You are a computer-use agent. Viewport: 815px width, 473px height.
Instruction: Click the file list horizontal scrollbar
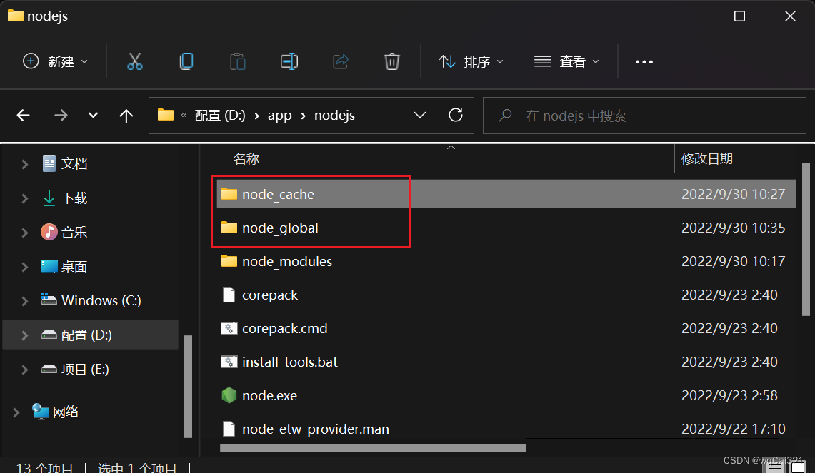pos(373,447)
